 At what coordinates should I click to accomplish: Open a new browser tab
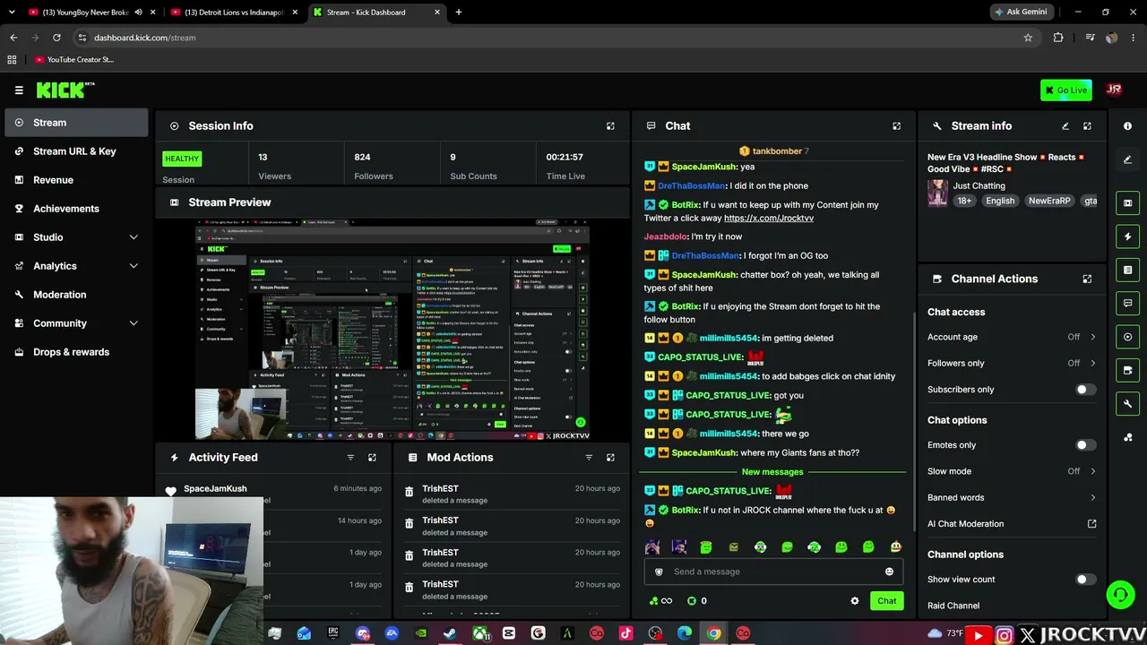click(458, 13)
